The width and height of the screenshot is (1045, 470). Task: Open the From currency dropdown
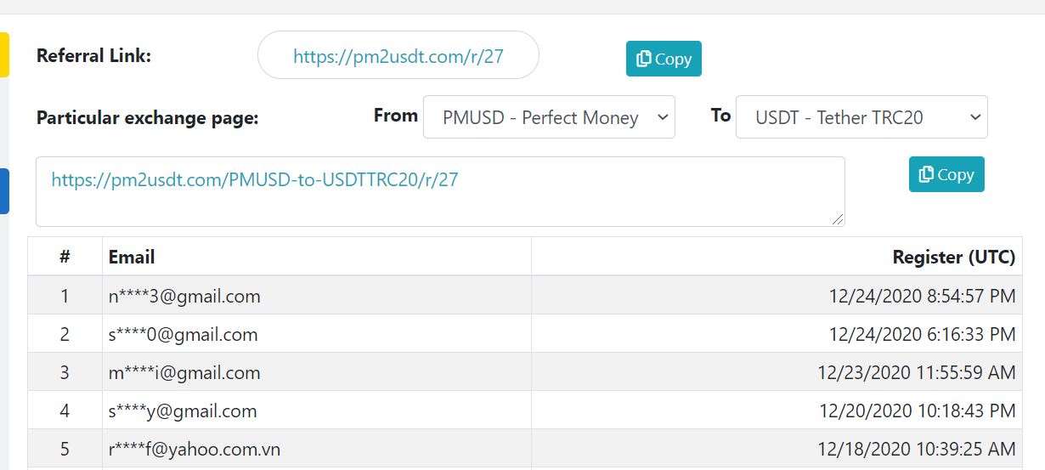549,117
